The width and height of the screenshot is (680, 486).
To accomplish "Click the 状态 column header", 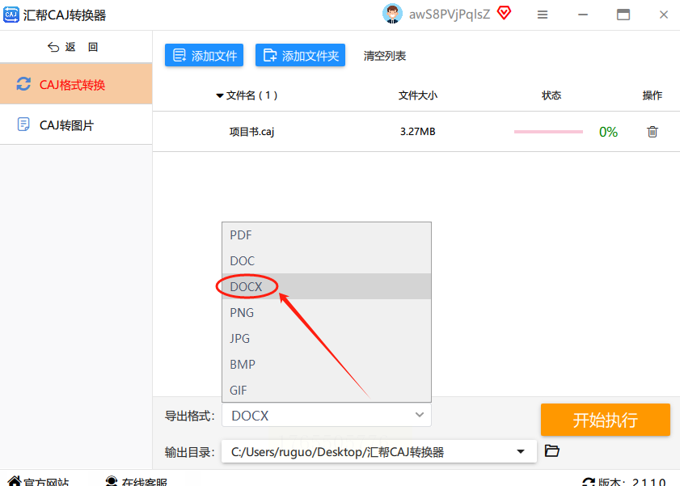I will (551, 95).
